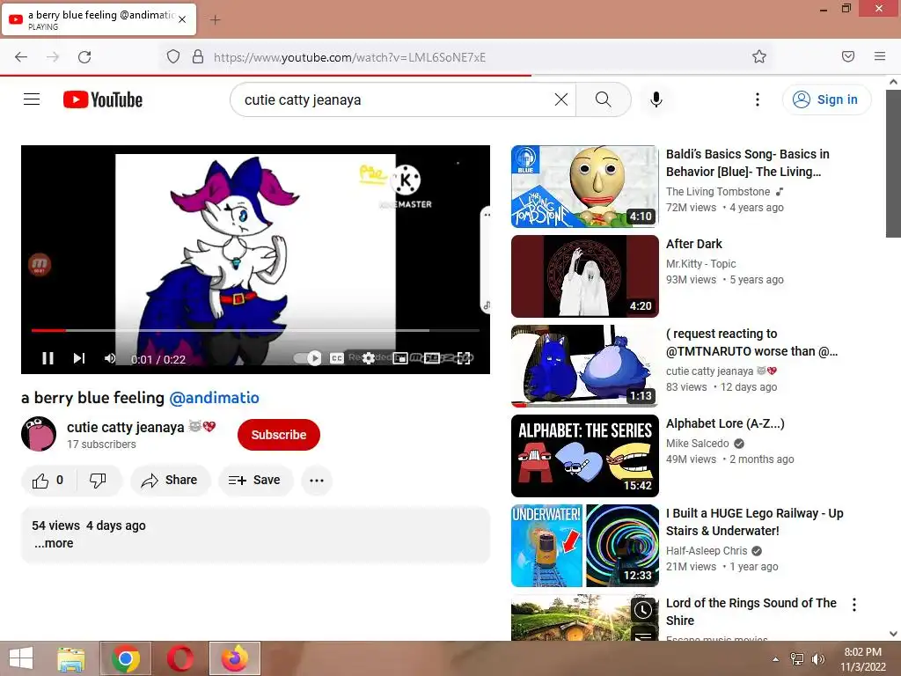Save page to Pocket

(847, 56)
